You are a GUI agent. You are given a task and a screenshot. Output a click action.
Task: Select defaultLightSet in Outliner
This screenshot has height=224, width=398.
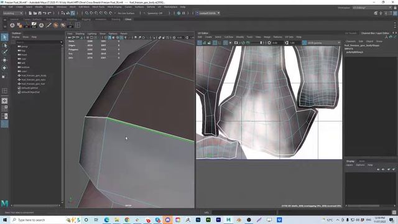[x=29, y=88]
